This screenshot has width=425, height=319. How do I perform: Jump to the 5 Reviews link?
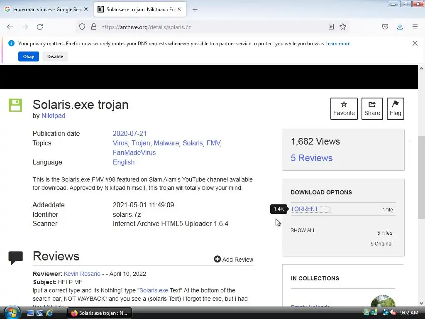click(311, 158)
